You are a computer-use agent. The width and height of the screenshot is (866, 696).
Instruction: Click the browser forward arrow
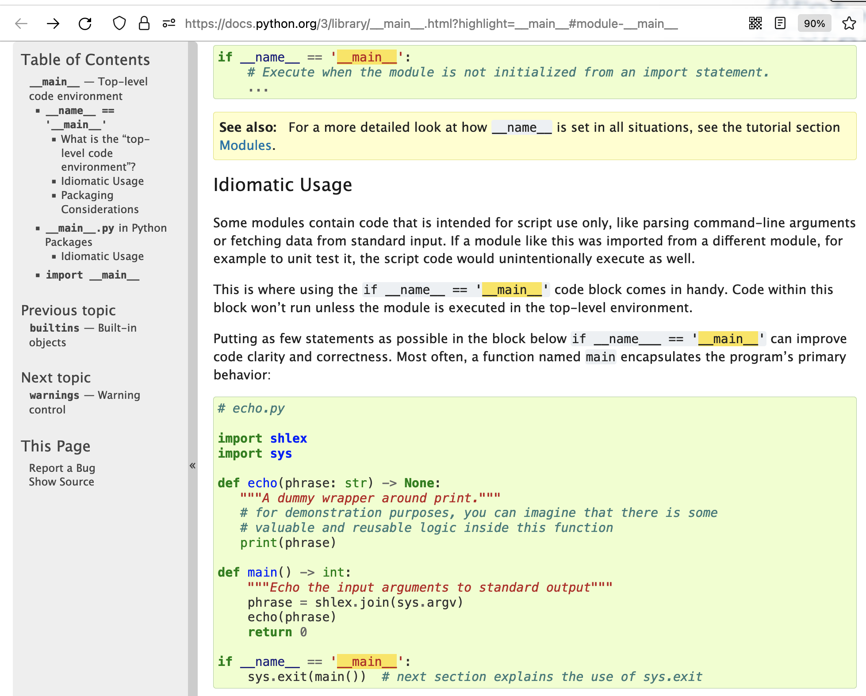tap(53, 23)
